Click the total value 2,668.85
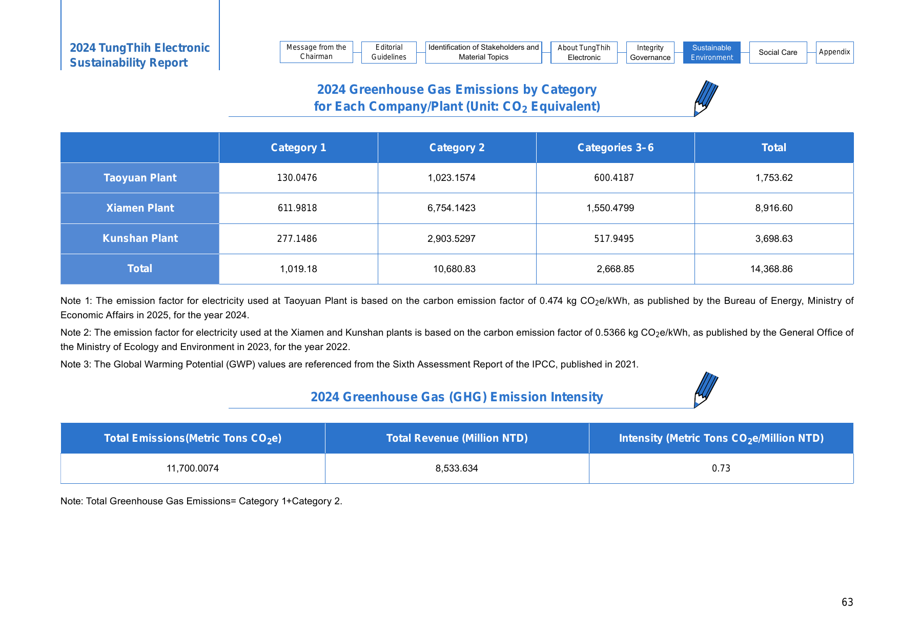The image size is (899, 636). point(615,269)
